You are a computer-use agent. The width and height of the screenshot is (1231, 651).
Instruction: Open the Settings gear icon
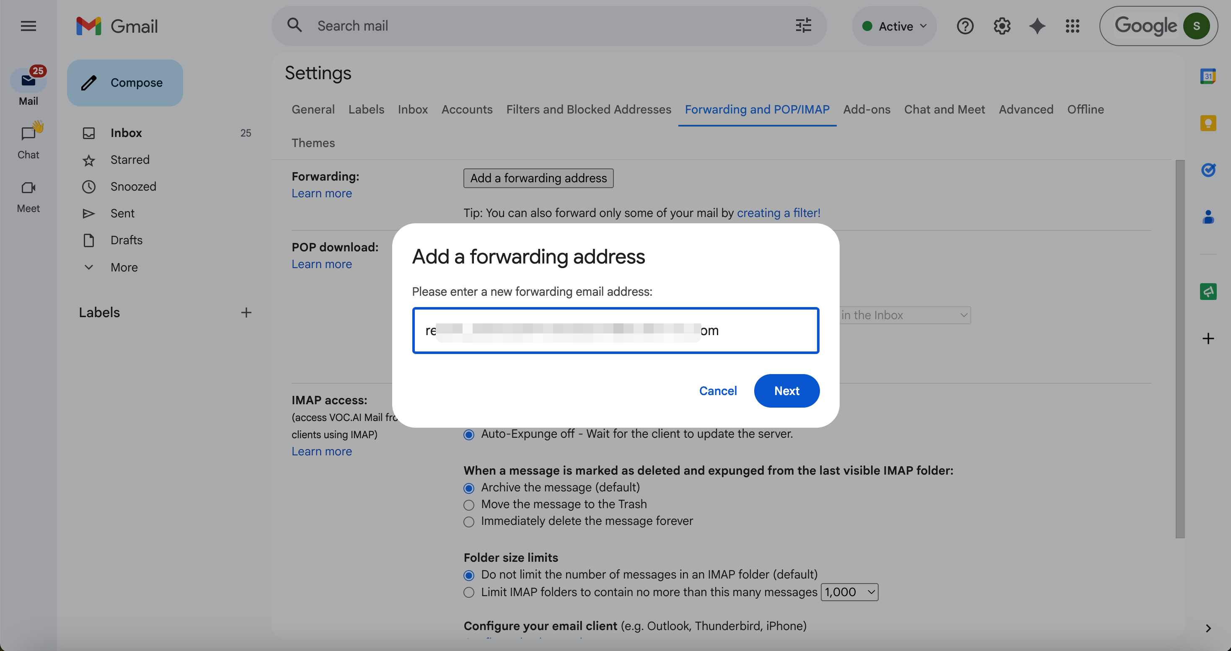(1002, 26)
